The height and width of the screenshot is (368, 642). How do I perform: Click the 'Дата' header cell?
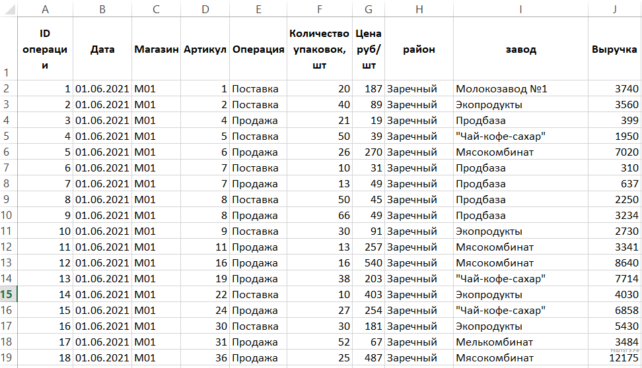coord(102,49)
